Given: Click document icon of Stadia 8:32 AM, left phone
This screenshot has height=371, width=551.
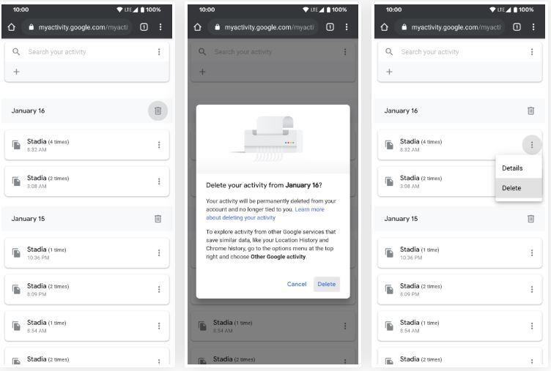Looking at the screenshot, I should click(16, 145).
